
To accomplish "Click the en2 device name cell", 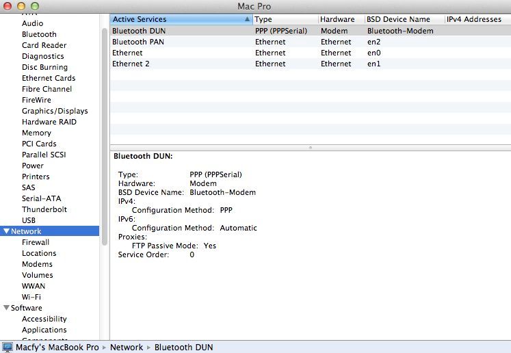I will pos(374,42).
